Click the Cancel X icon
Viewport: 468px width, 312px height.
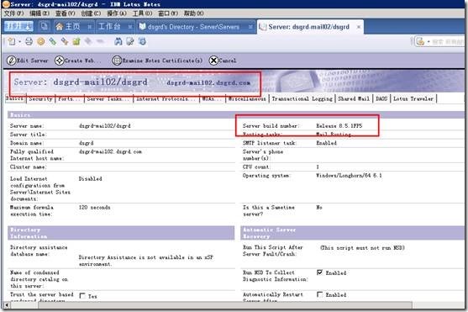pos(213,61)
